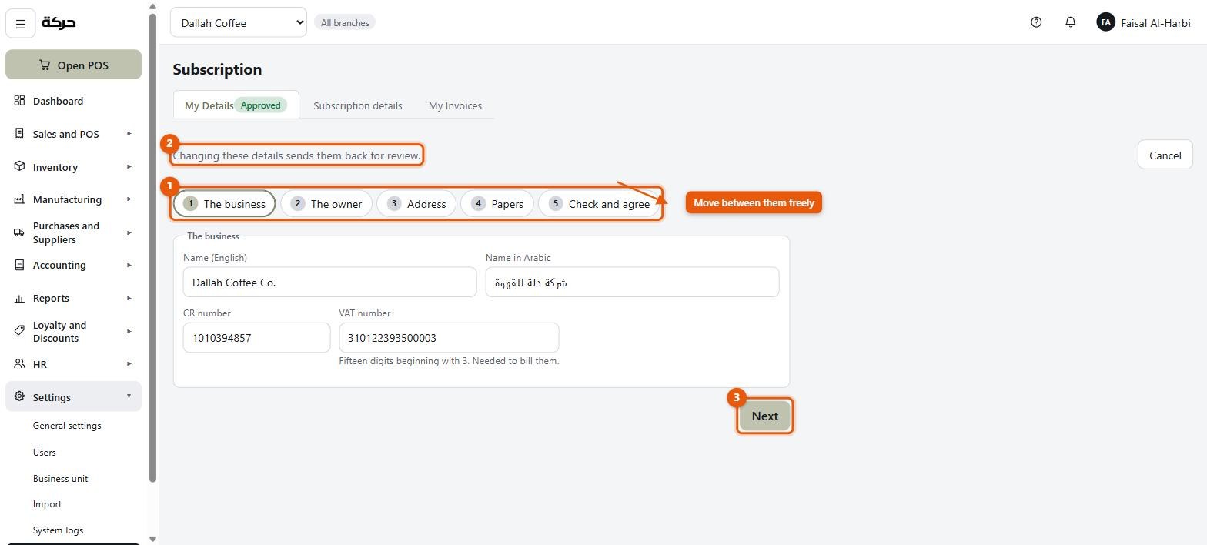Click the Cancel button
This screenshot has height=545, width=1207.
point(1165,155)
